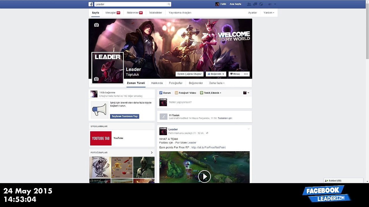The height and width of the screenshot is (207, 369).
Task: Open the Yayınlama Araçları tab
Action: point(180,13)
